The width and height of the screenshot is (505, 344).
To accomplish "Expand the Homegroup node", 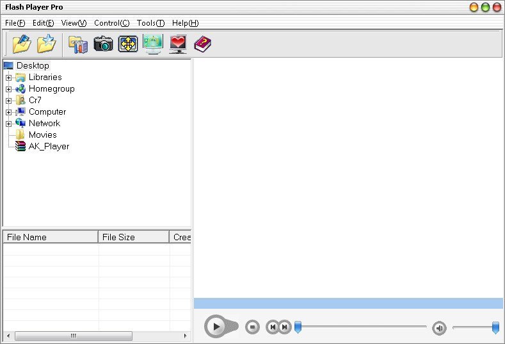I will coord(9,89).
